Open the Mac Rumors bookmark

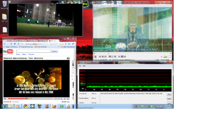click(26, 47)
